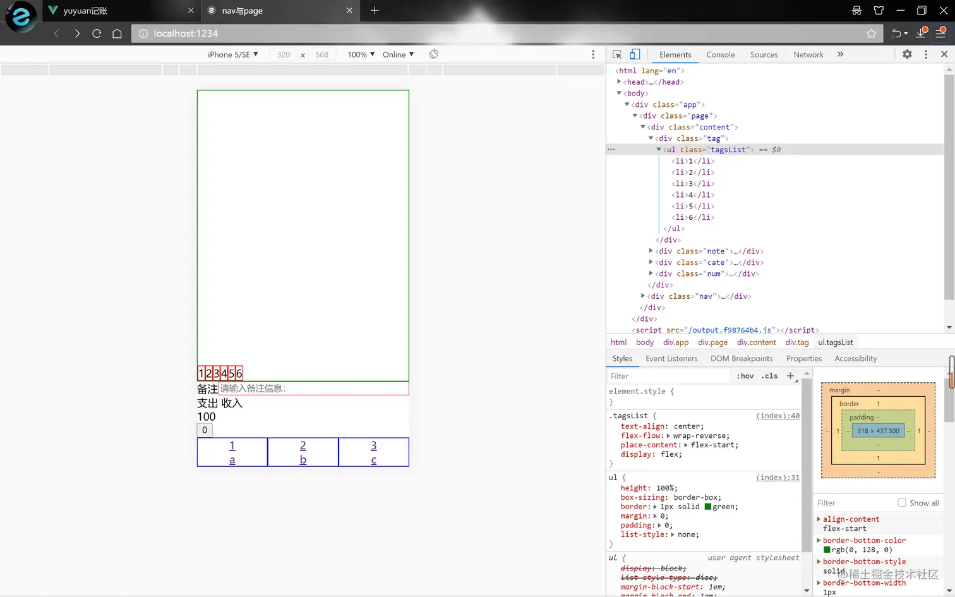Toggle the :hov element state button
The width and height of the screenshot is (955, 597).
745,376
